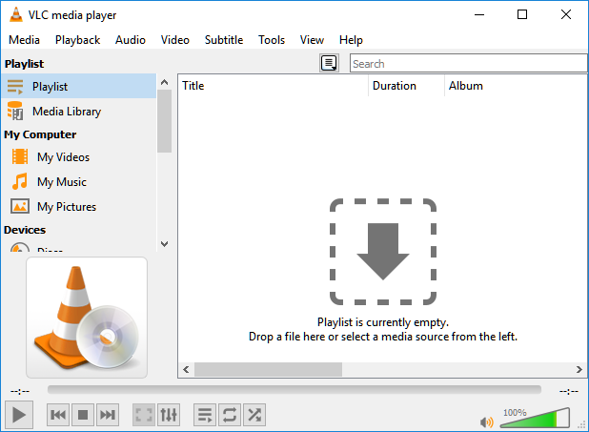Click the My Pictures image icon
Viewport: 589px width, 432px height.
tap(20, 206)
